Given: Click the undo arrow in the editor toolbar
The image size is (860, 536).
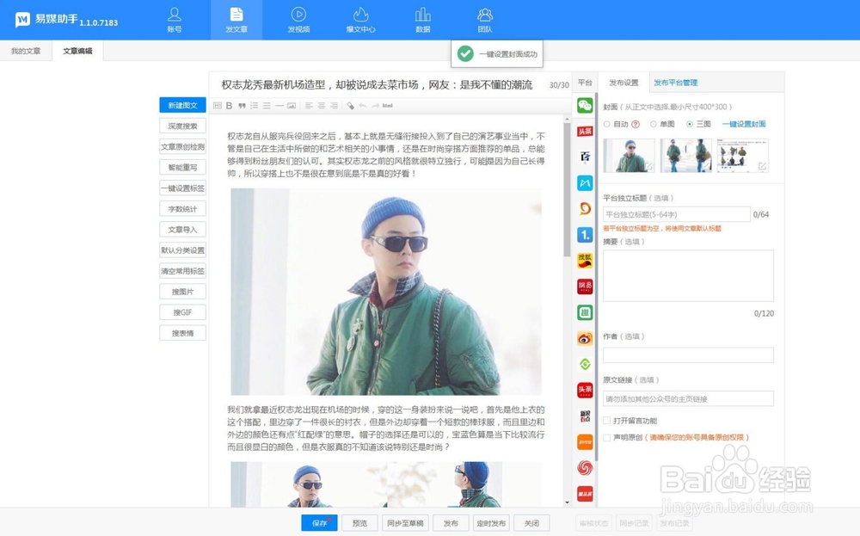Looking at the screenshot, I should point(362,105).
